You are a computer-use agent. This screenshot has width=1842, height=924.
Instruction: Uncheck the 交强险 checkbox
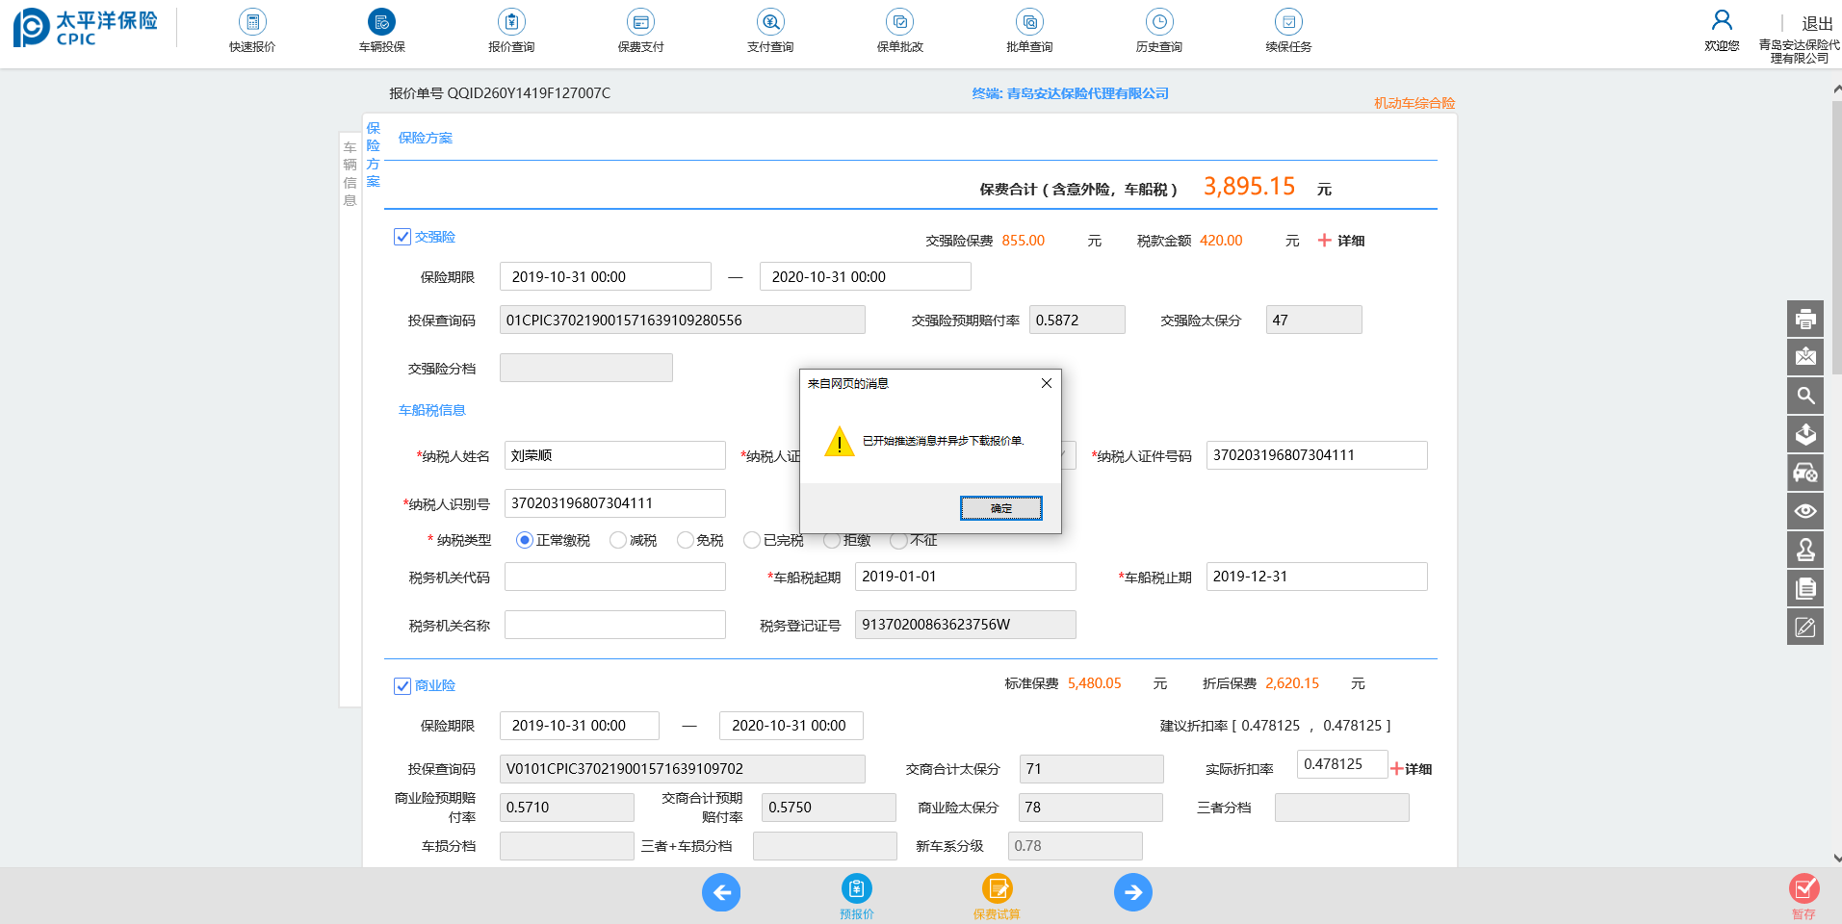(402, 237)
